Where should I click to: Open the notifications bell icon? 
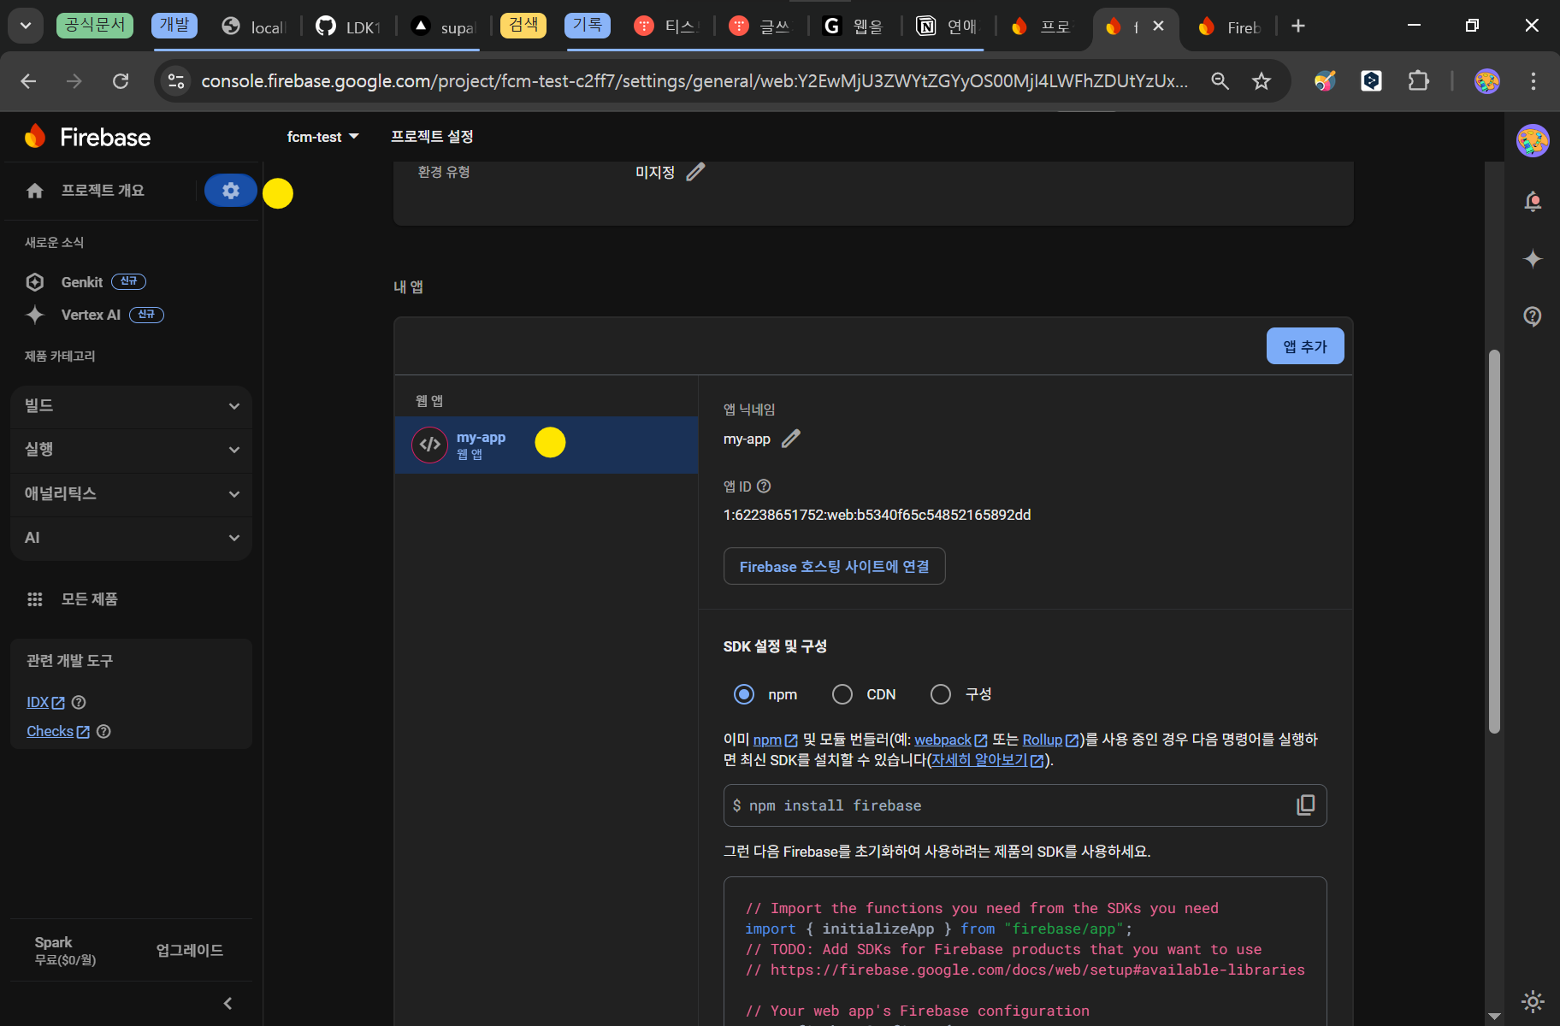(1533, 202)
